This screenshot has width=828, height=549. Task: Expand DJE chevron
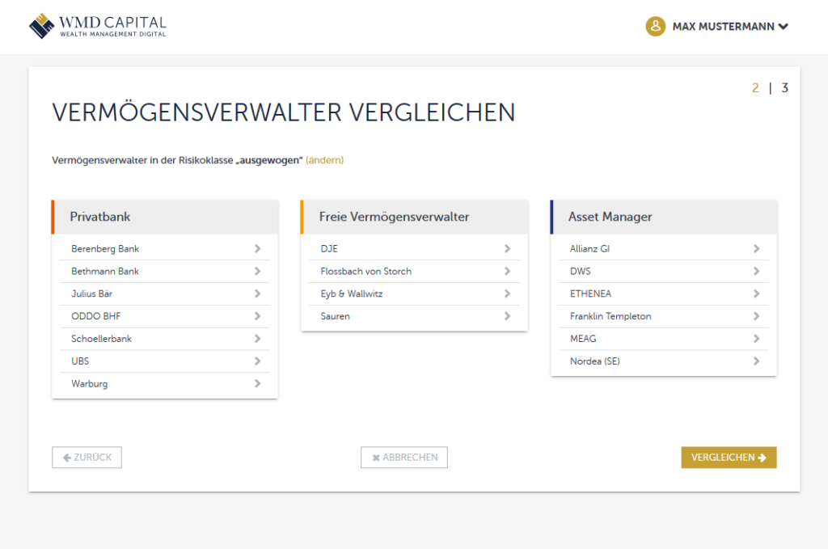(x=507, y=249)
